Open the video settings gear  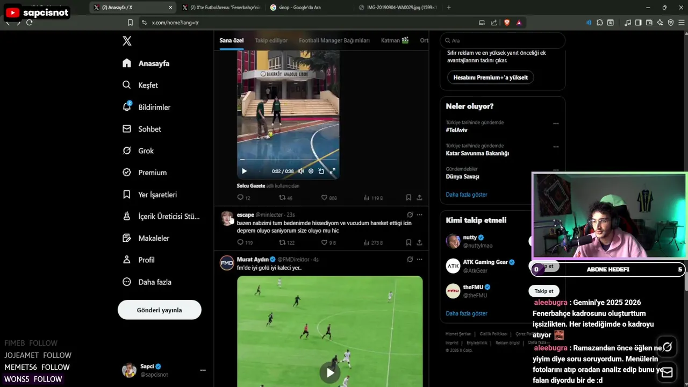coord(311,171)
